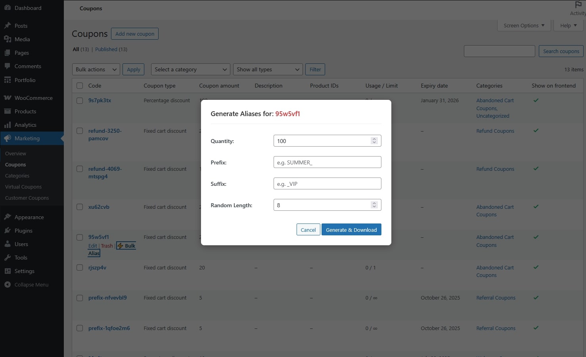
Task: Click the Media library icon
Action: click(x=8, y=39)
